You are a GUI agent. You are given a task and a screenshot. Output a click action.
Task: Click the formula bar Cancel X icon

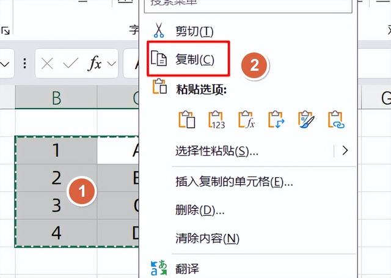tap(47, 64)
